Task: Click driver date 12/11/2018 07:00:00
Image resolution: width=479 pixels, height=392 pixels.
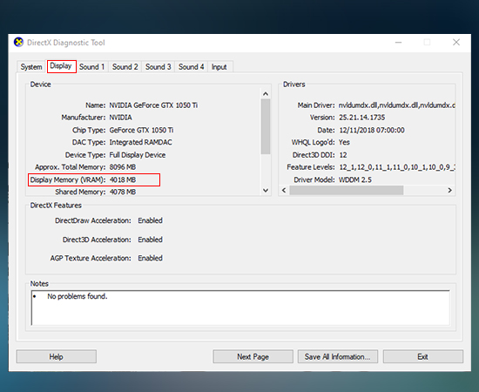Action: [372, 131]
